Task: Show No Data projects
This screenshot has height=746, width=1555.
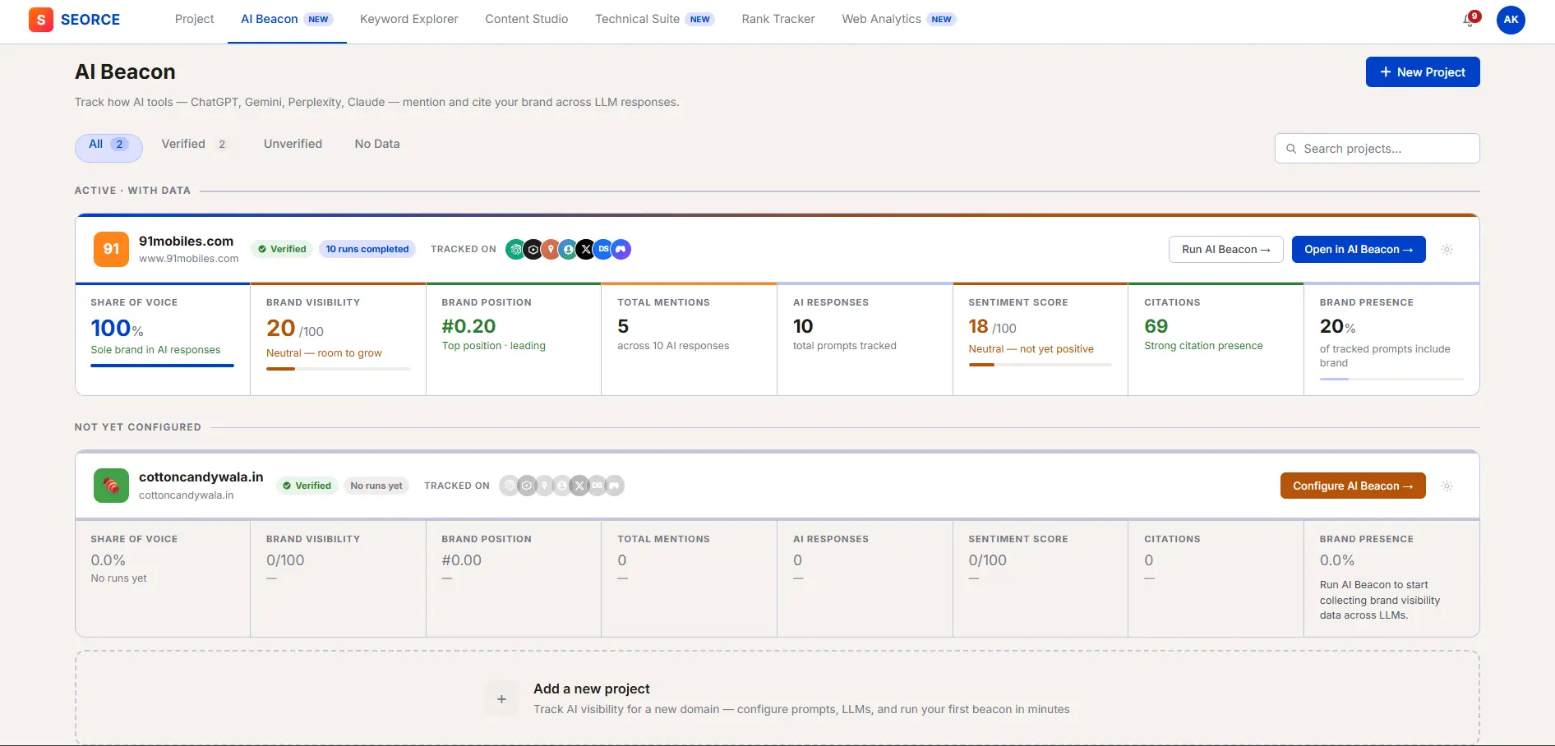Action: coord(377,144)
